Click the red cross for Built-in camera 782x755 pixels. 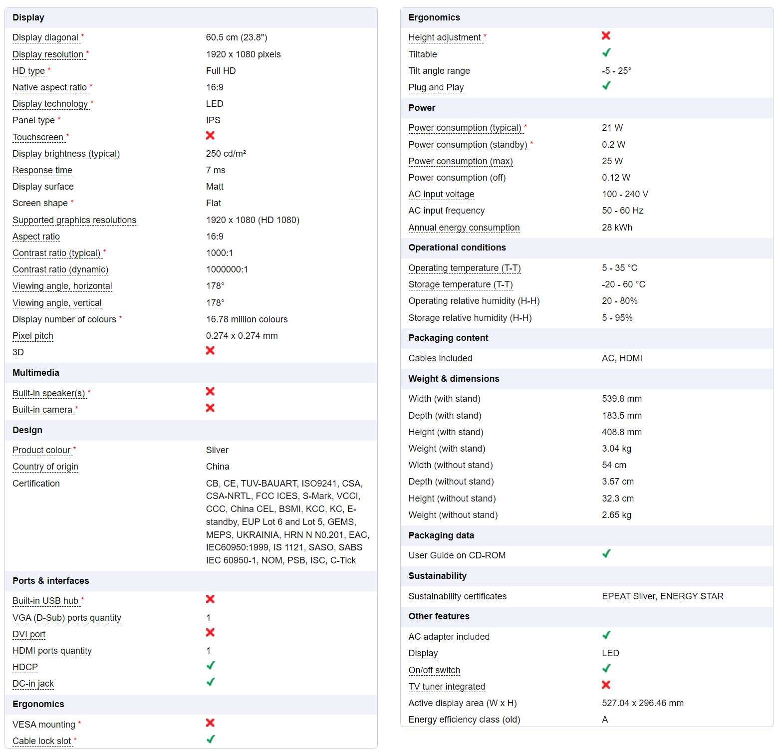210,408
